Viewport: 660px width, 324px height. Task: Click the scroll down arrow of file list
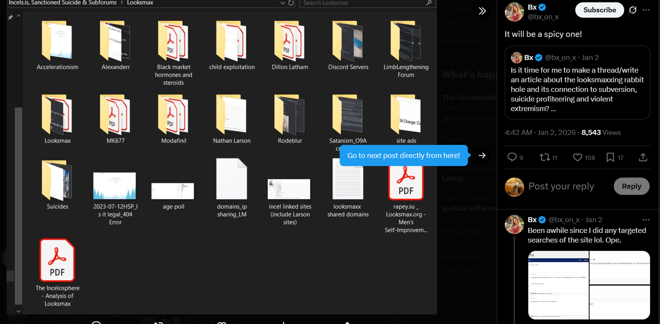(18, 311)
